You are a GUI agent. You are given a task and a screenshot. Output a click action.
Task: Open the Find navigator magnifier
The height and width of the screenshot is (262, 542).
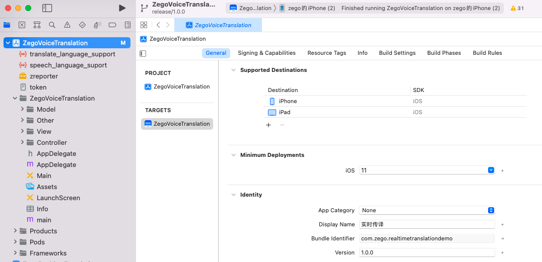click(52, 25)
